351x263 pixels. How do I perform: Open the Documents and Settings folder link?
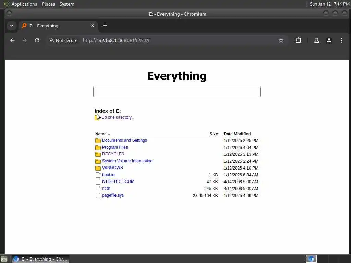(124, 140)
